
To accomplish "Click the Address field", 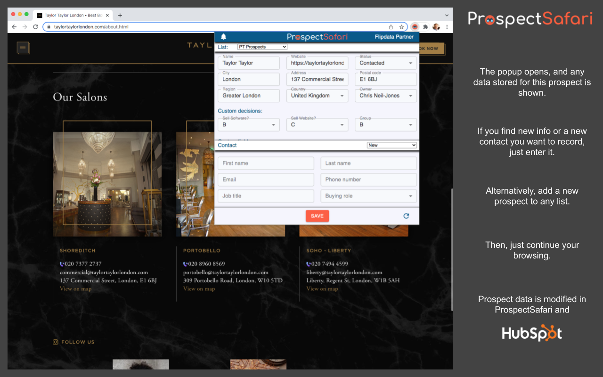I will 318,79.
